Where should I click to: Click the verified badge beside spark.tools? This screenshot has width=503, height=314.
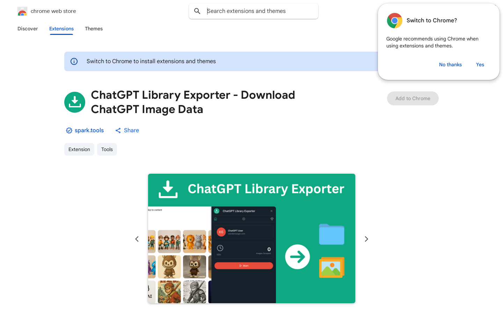tap(69, 130)
